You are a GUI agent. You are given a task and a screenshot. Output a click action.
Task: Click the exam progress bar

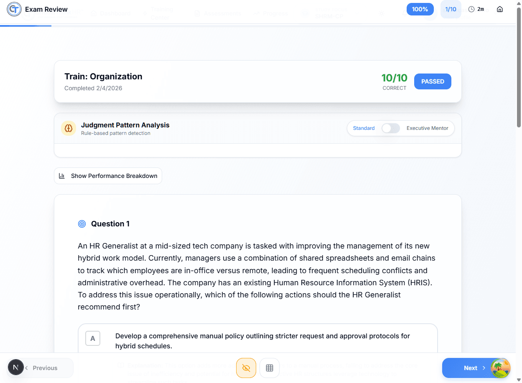pos(258,26)
